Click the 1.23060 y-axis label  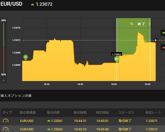tap(16, 65)
